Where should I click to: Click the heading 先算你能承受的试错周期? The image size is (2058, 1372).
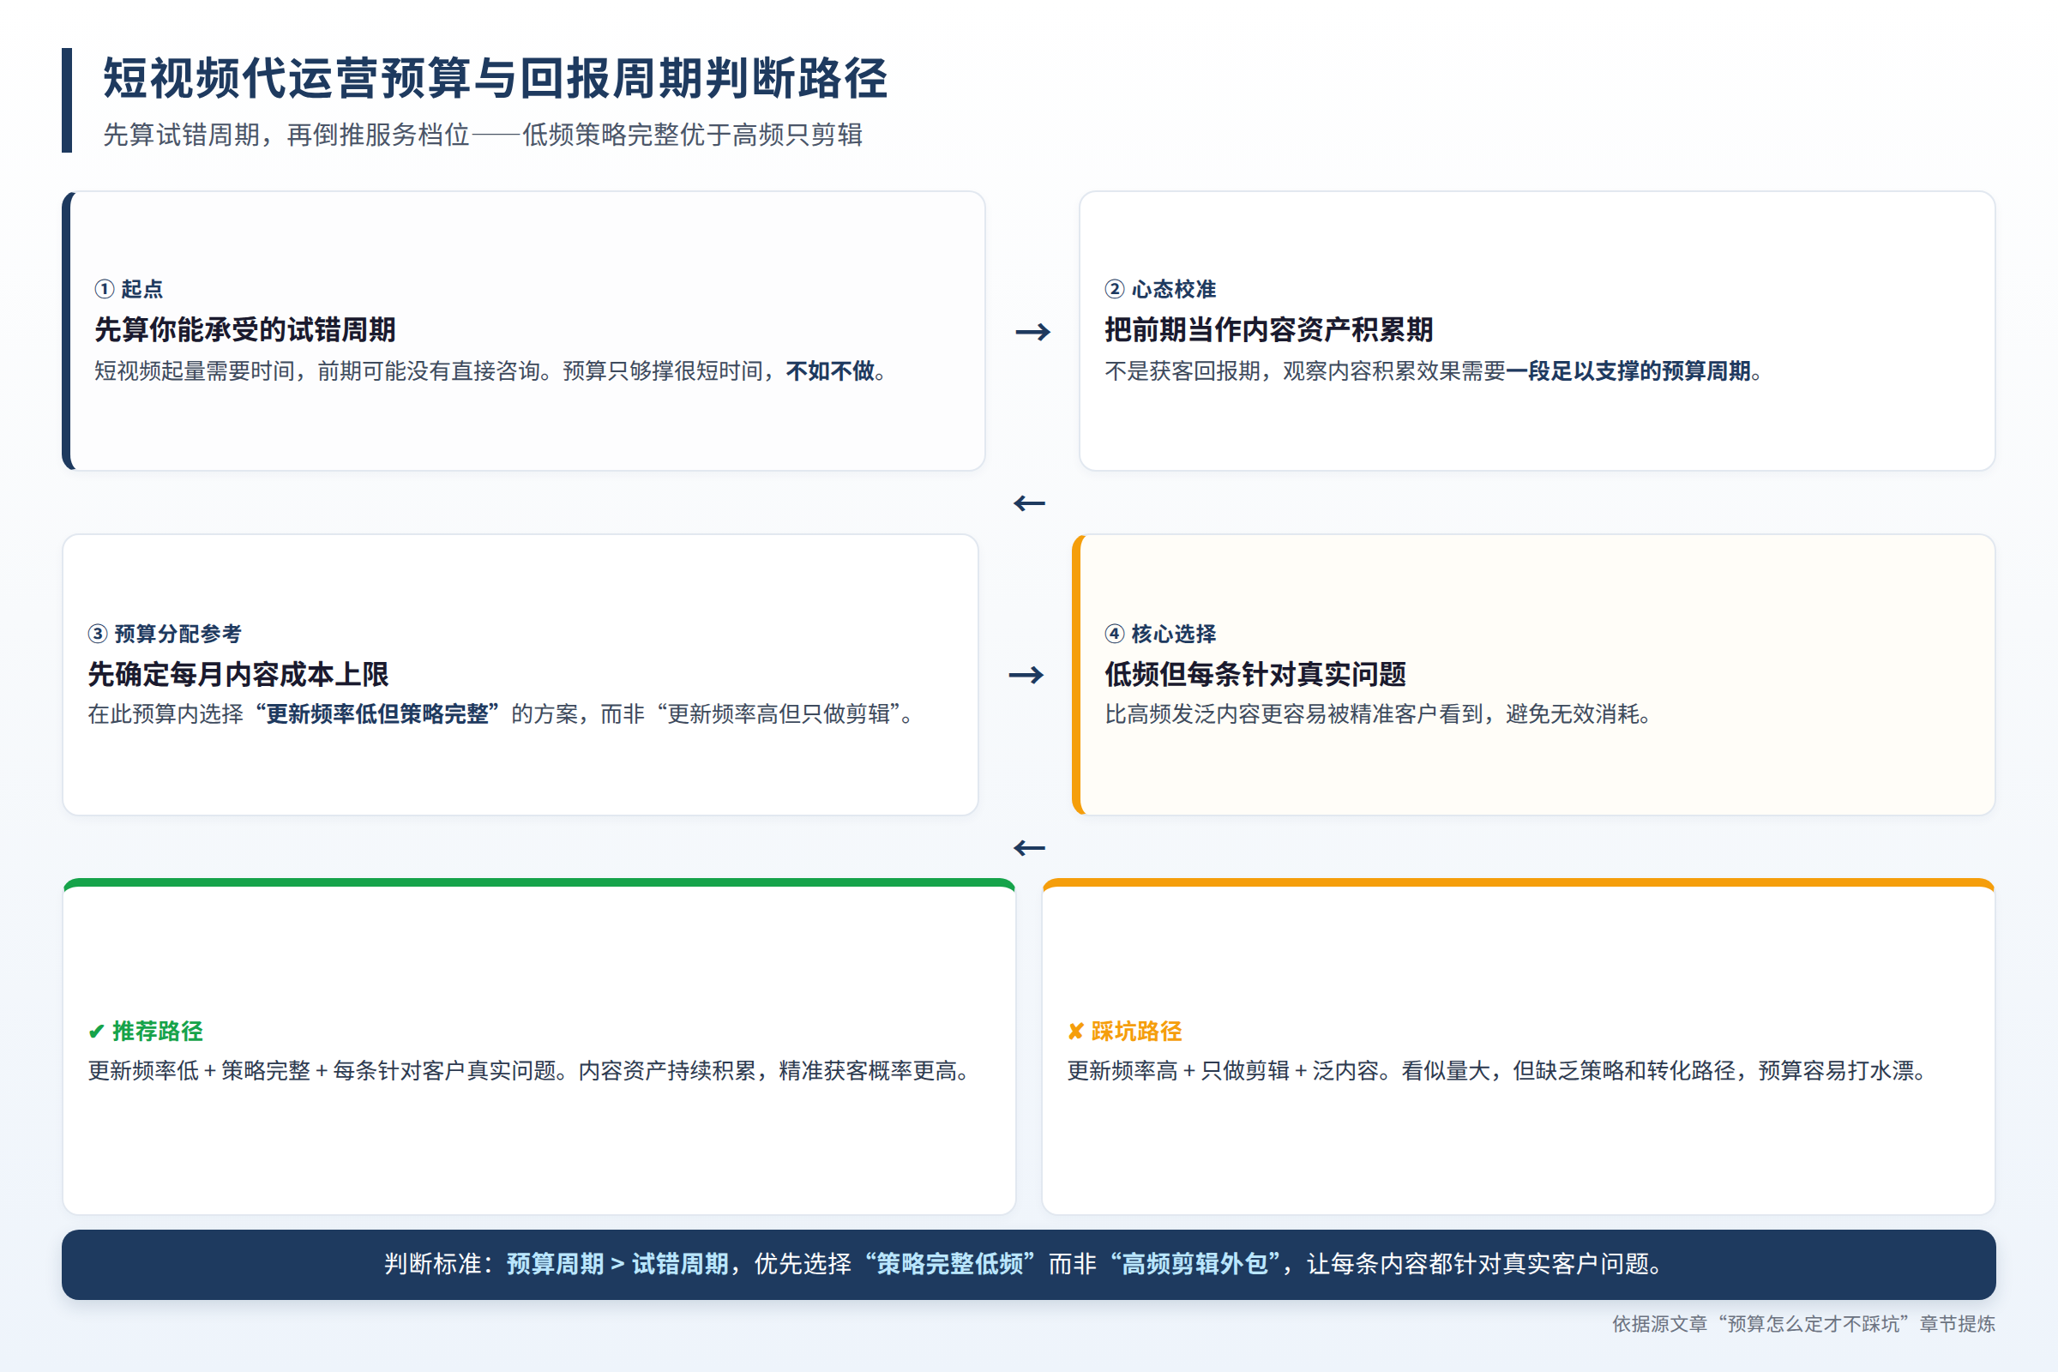245,330
